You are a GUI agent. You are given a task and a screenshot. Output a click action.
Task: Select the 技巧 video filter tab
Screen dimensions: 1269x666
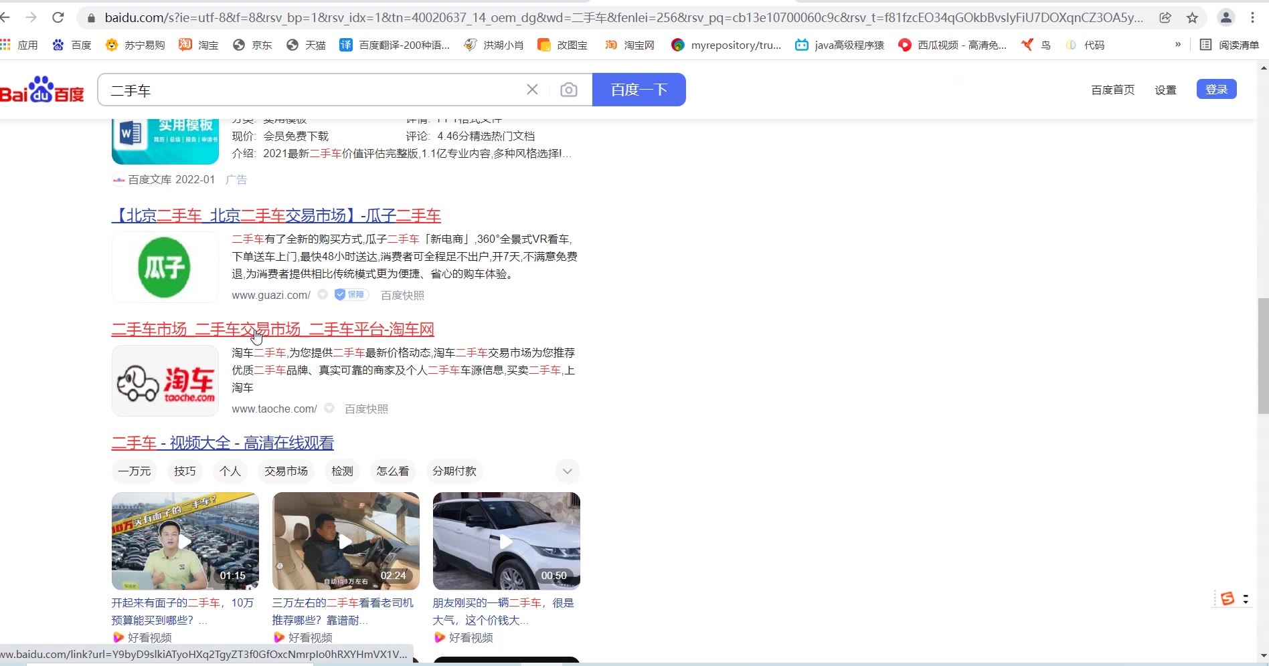pos(185,471)
